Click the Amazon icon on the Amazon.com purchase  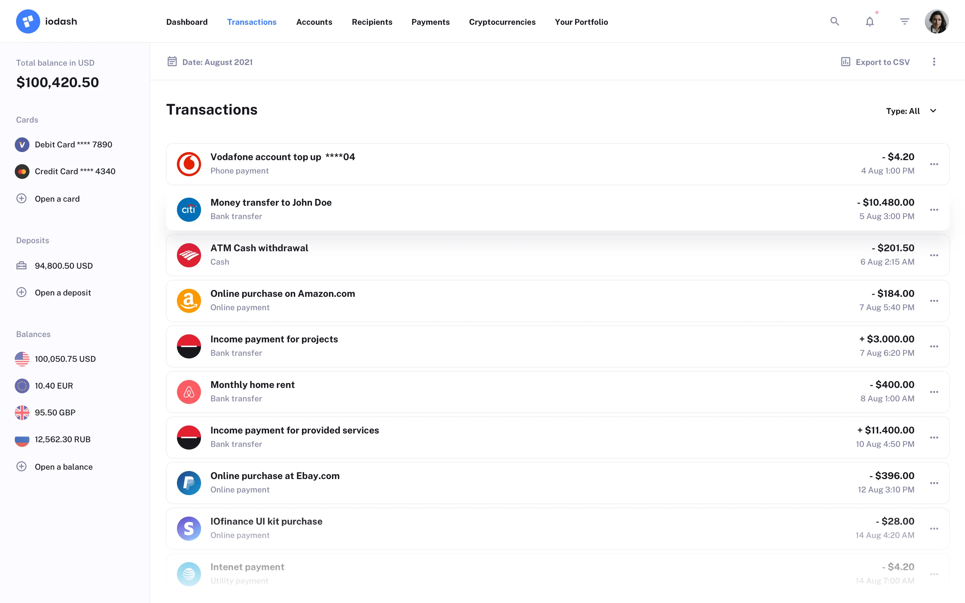tap(189, 300)
